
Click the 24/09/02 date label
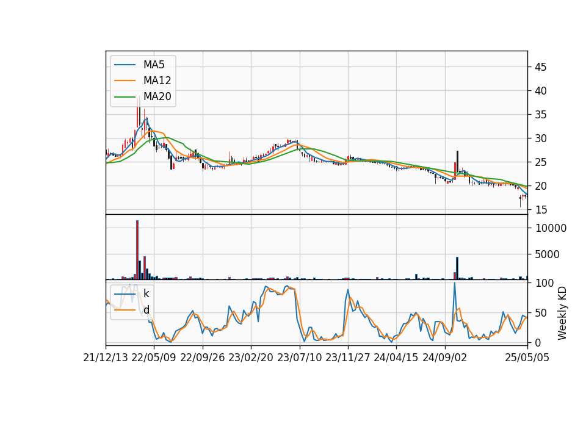pyautogui.click(x=445, y=358)
